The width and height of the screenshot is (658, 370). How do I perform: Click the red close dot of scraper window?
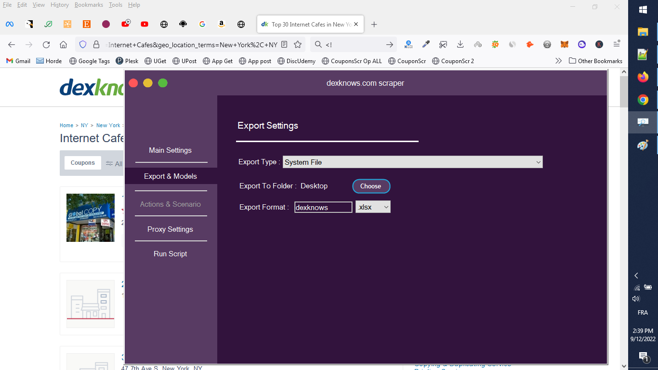tap(133, 83)
